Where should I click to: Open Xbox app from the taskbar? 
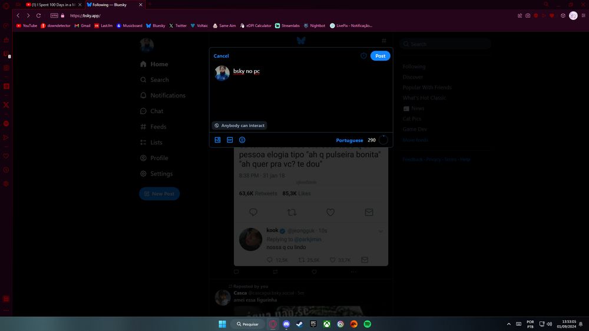tap(327, 324)
